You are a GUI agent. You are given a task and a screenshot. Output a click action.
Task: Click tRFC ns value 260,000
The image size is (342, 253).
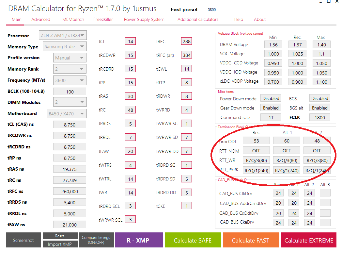click(x=70, y=192)
